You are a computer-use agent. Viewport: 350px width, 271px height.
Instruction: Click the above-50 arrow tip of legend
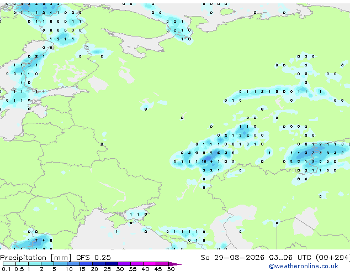[x=175, y=264]
